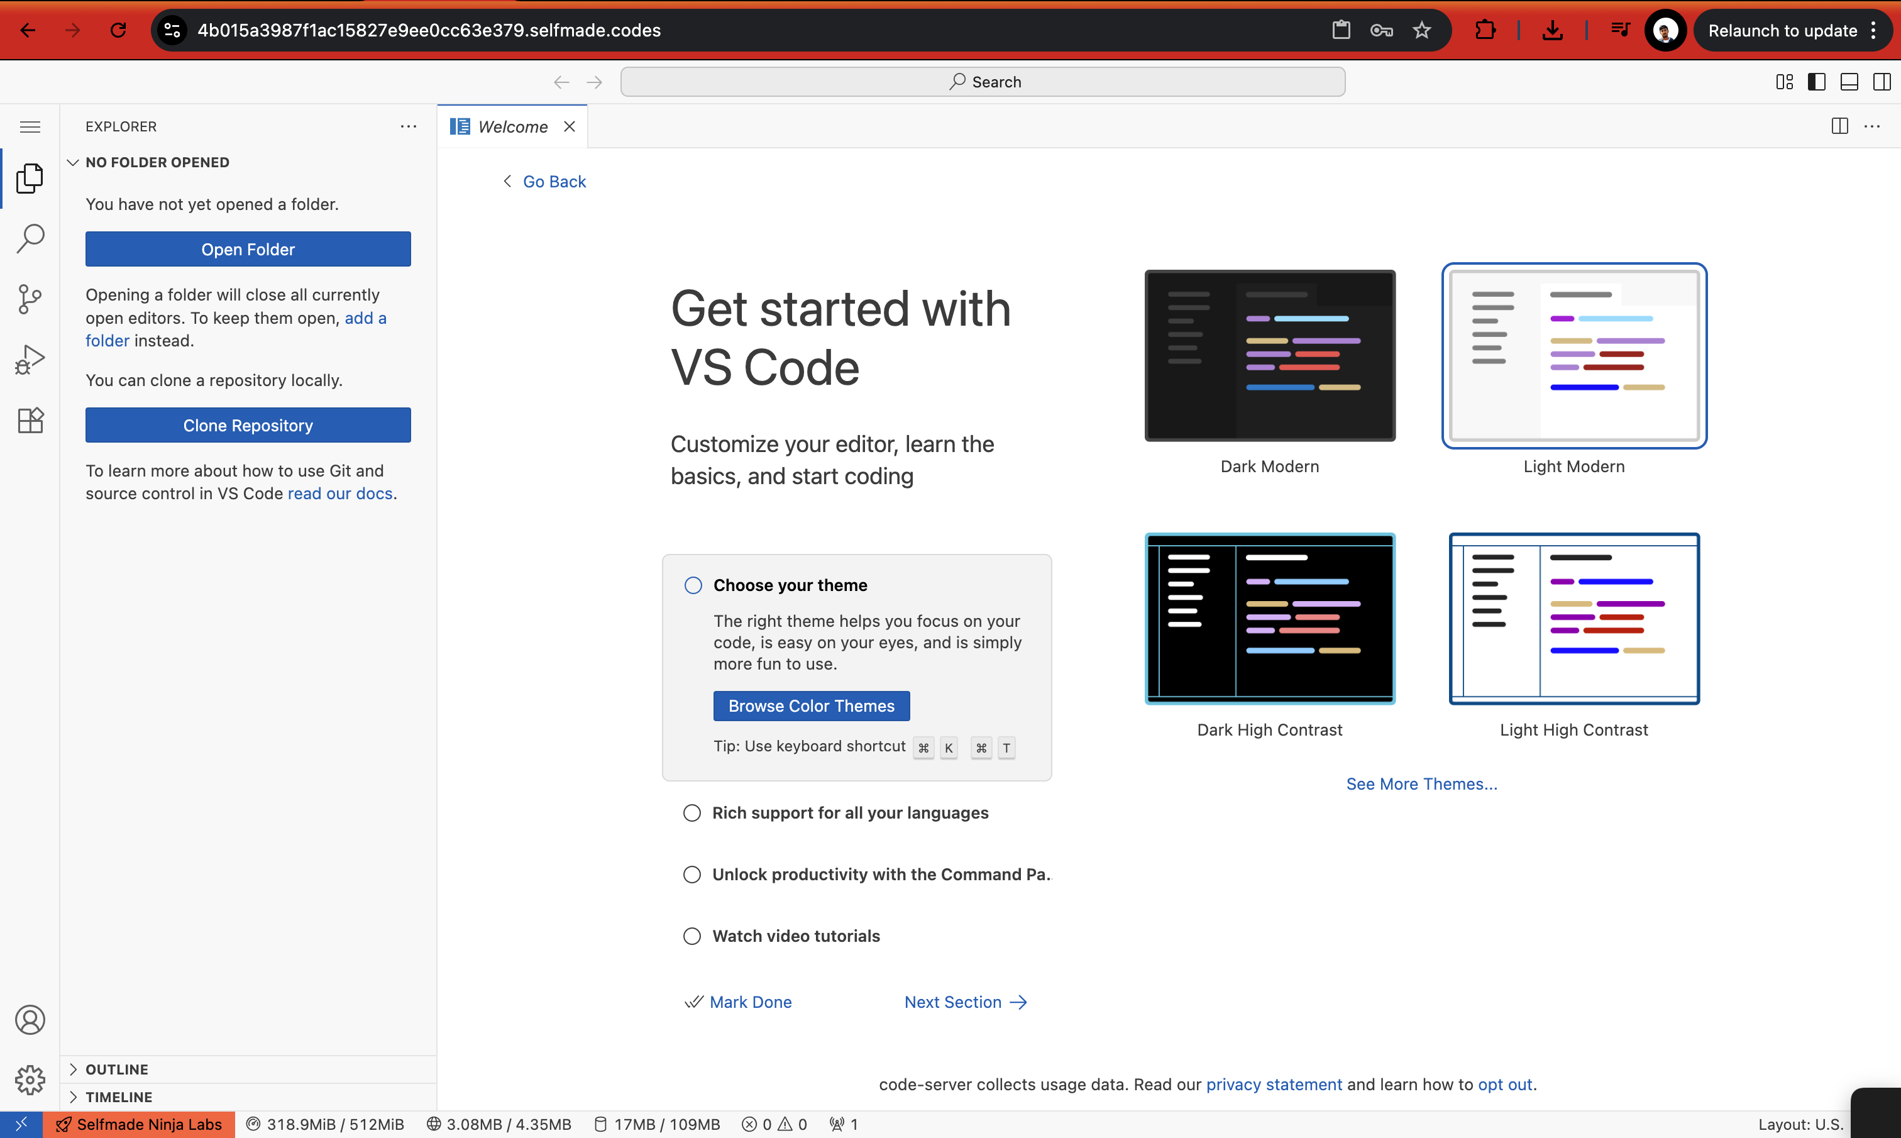
Task: Open remote window indicator in status bar
Action: click(x=21, y=1124)
